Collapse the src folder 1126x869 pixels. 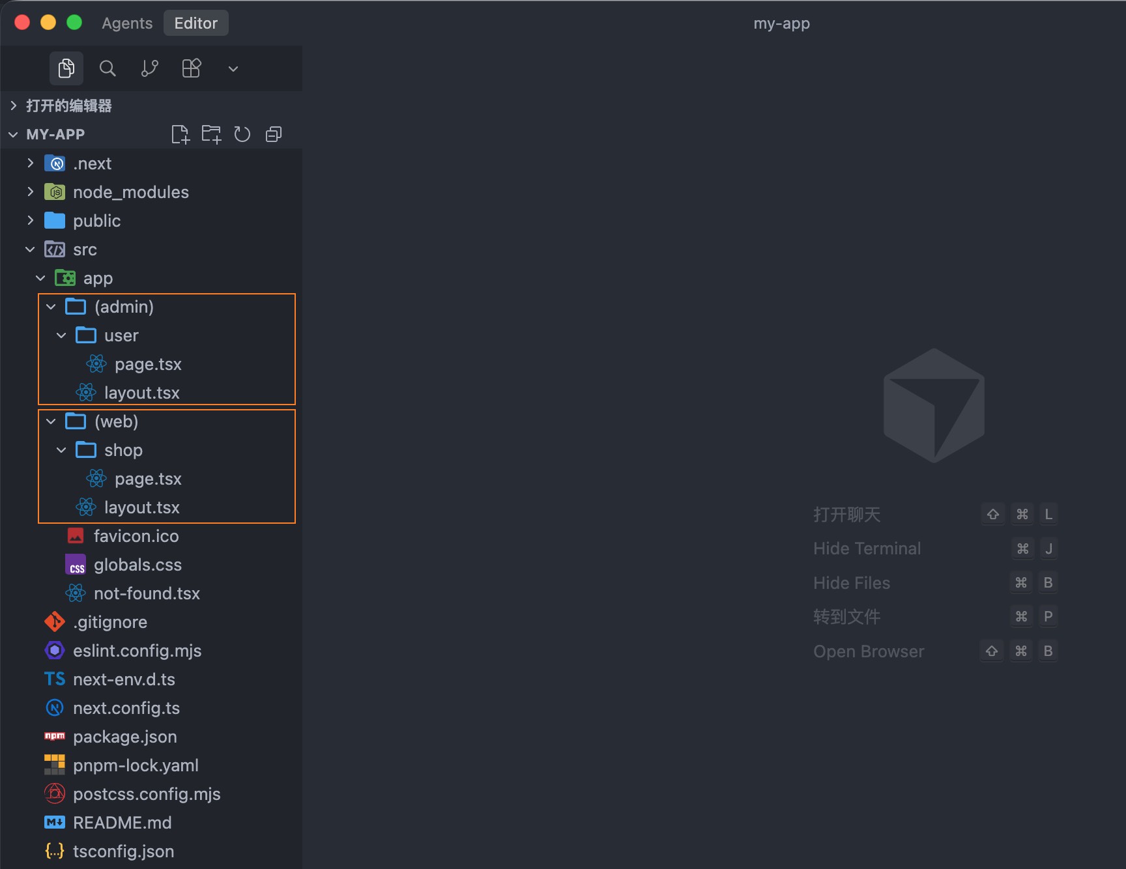click(85, 249)
